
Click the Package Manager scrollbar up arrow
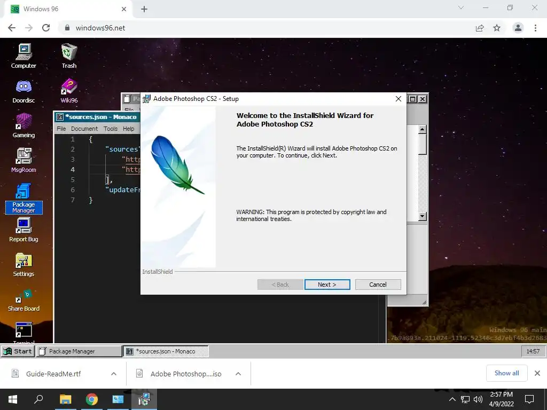point(422,130)
